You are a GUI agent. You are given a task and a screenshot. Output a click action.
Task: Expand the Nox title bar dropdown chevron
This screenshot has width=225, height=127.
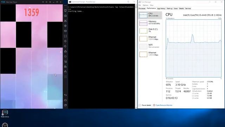click(43, 2)
